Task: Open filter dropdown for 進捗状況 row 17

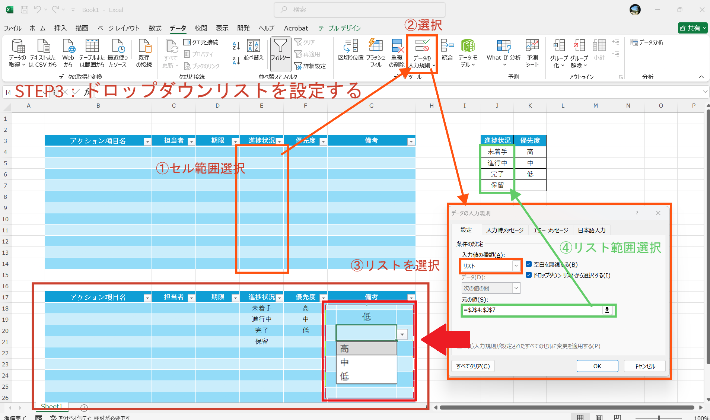Action: 279,298
